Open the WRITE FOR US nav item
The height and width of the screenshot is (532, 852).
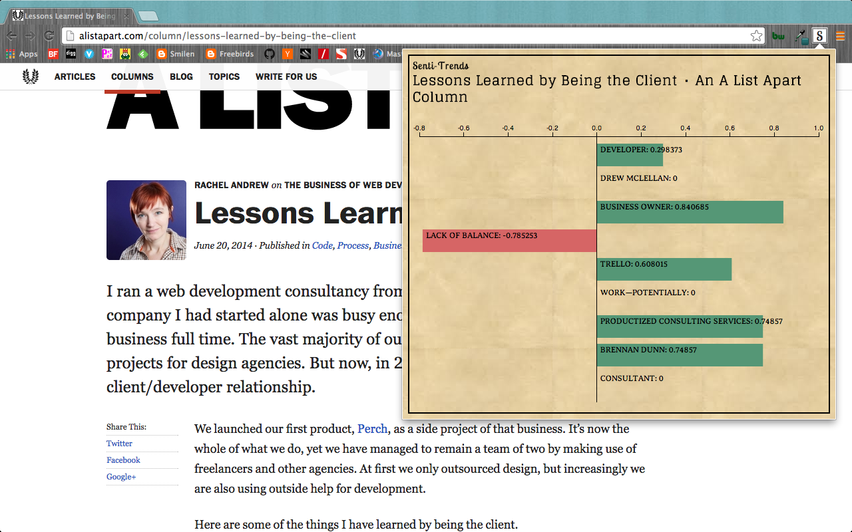pos(286,76)
